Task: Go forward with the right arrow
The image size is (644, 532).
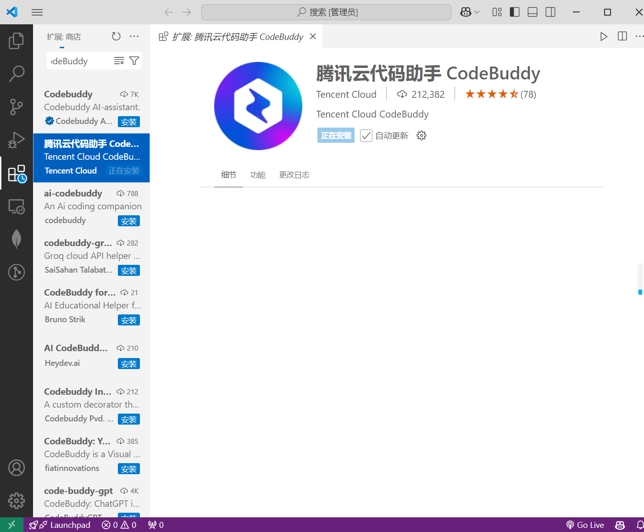Action: click(187, 12)
